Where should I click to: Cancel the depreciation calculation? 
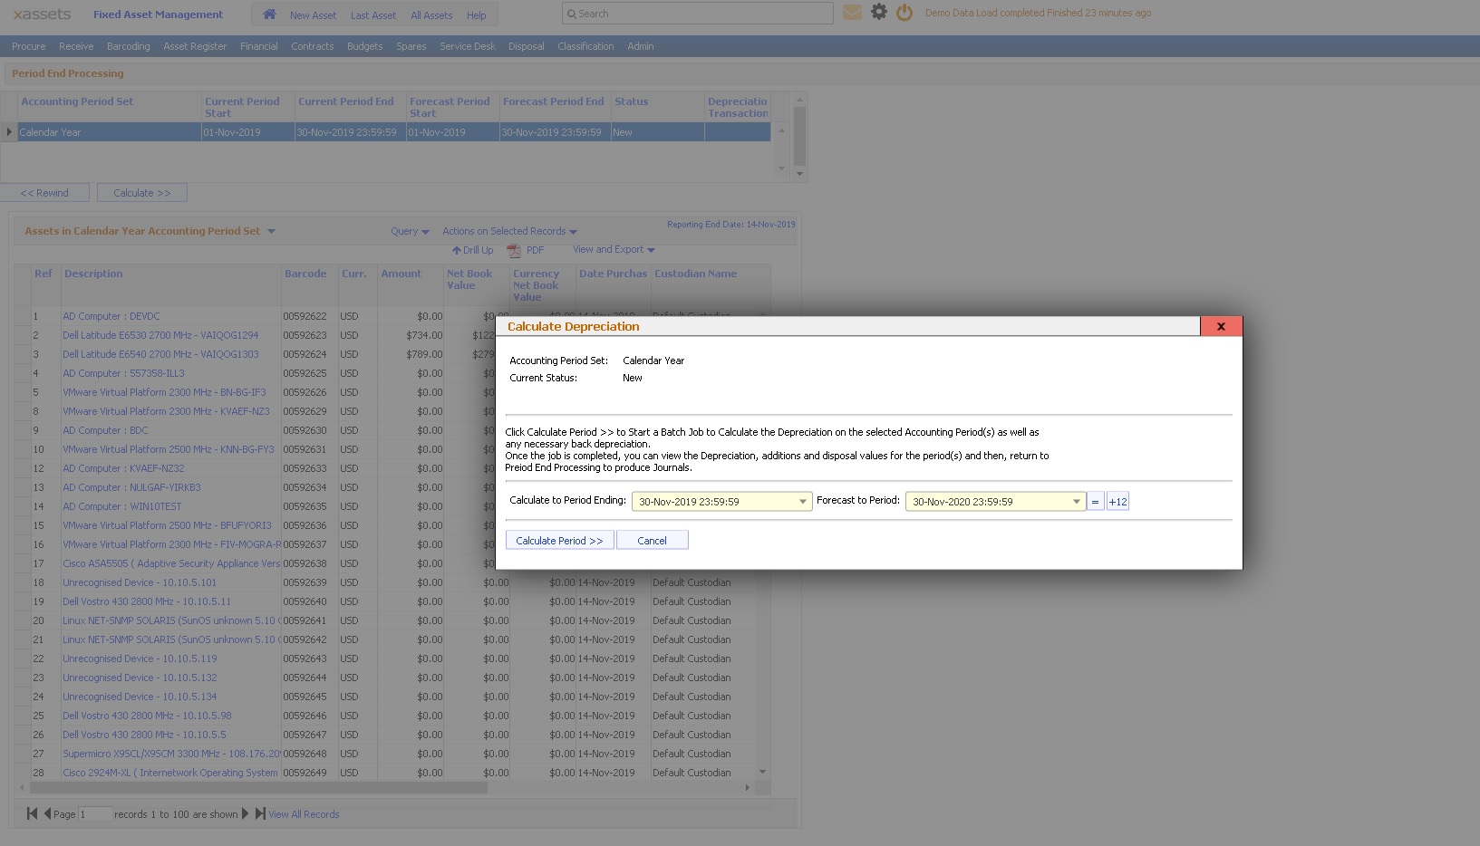click(x=652, y=541)
